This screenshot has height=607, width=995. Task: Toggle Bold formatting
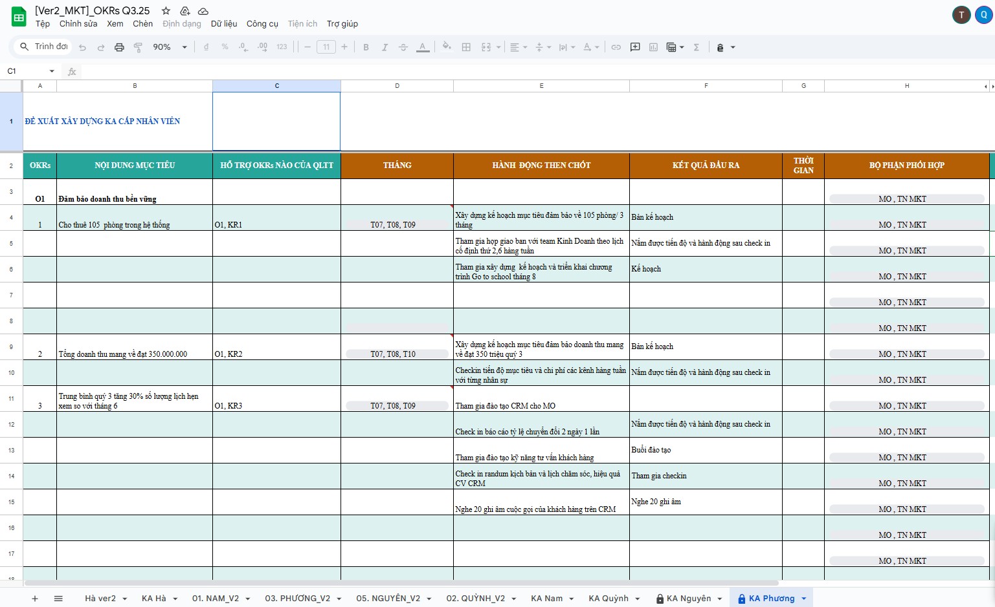(366, 47)
